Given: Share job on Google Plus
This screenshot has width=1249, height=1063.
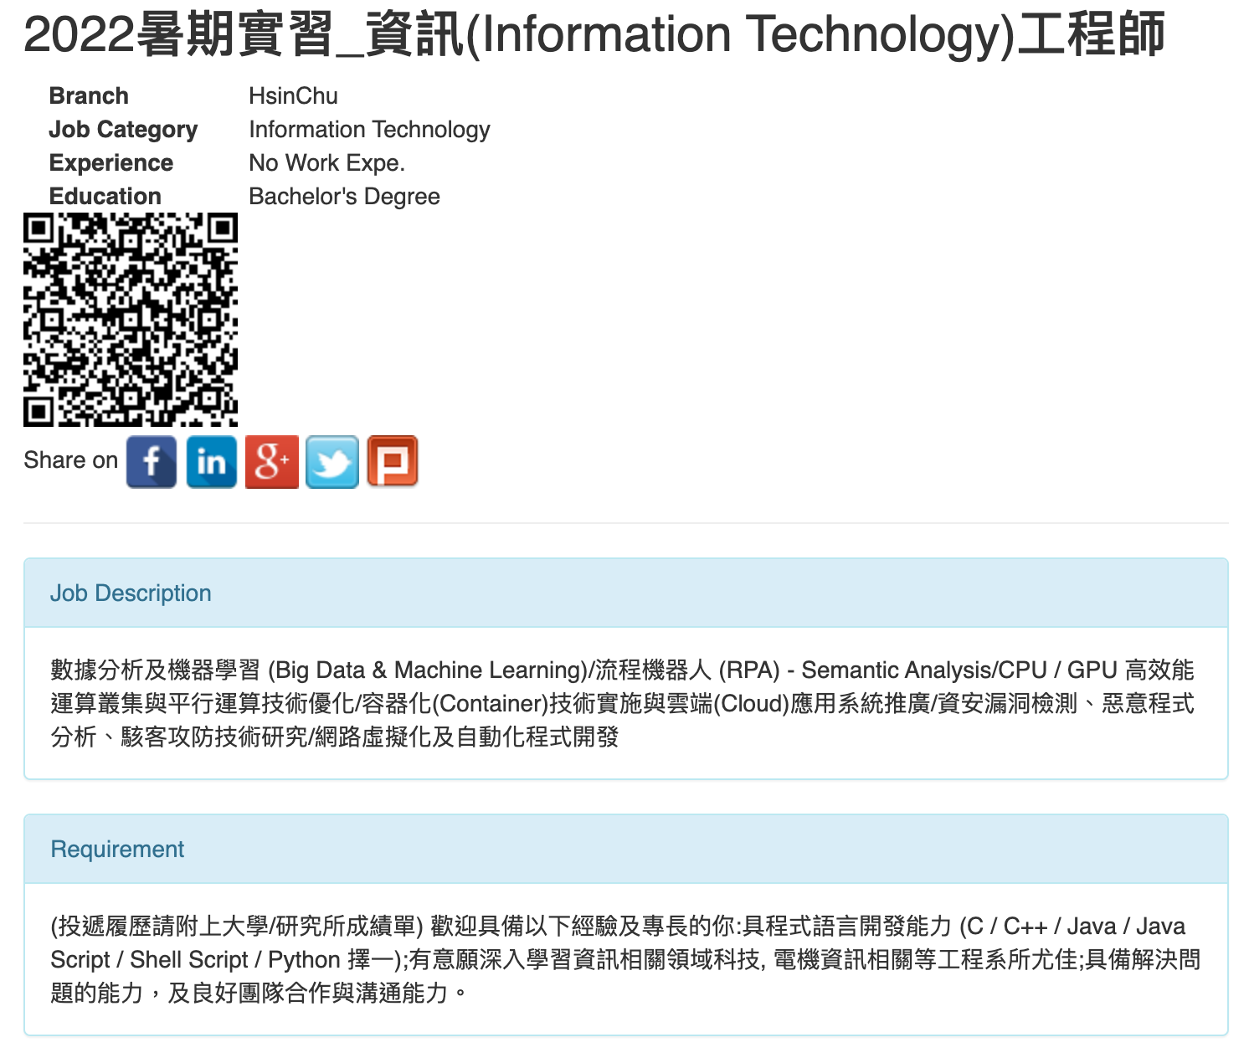Looking at the screenshot, I should 272,461.
